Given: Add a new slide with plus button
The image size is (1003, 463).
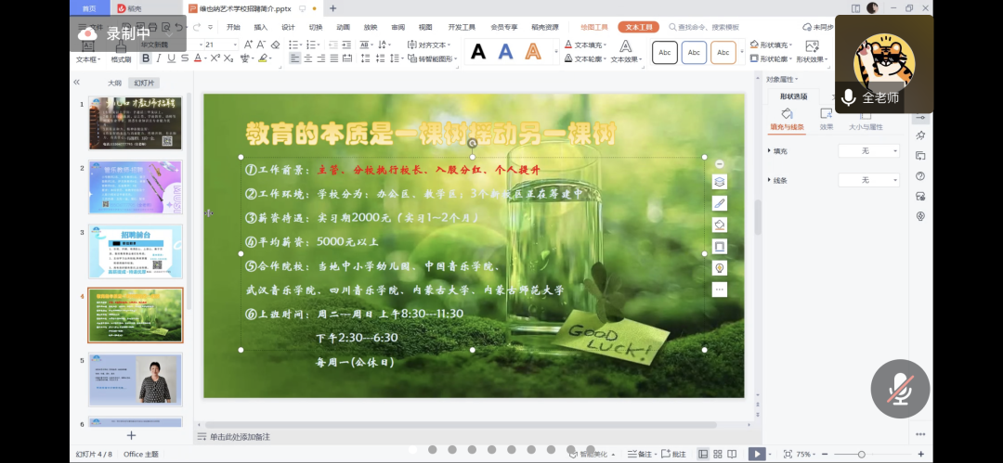Looking at the screenshot, I should (131, 435).
